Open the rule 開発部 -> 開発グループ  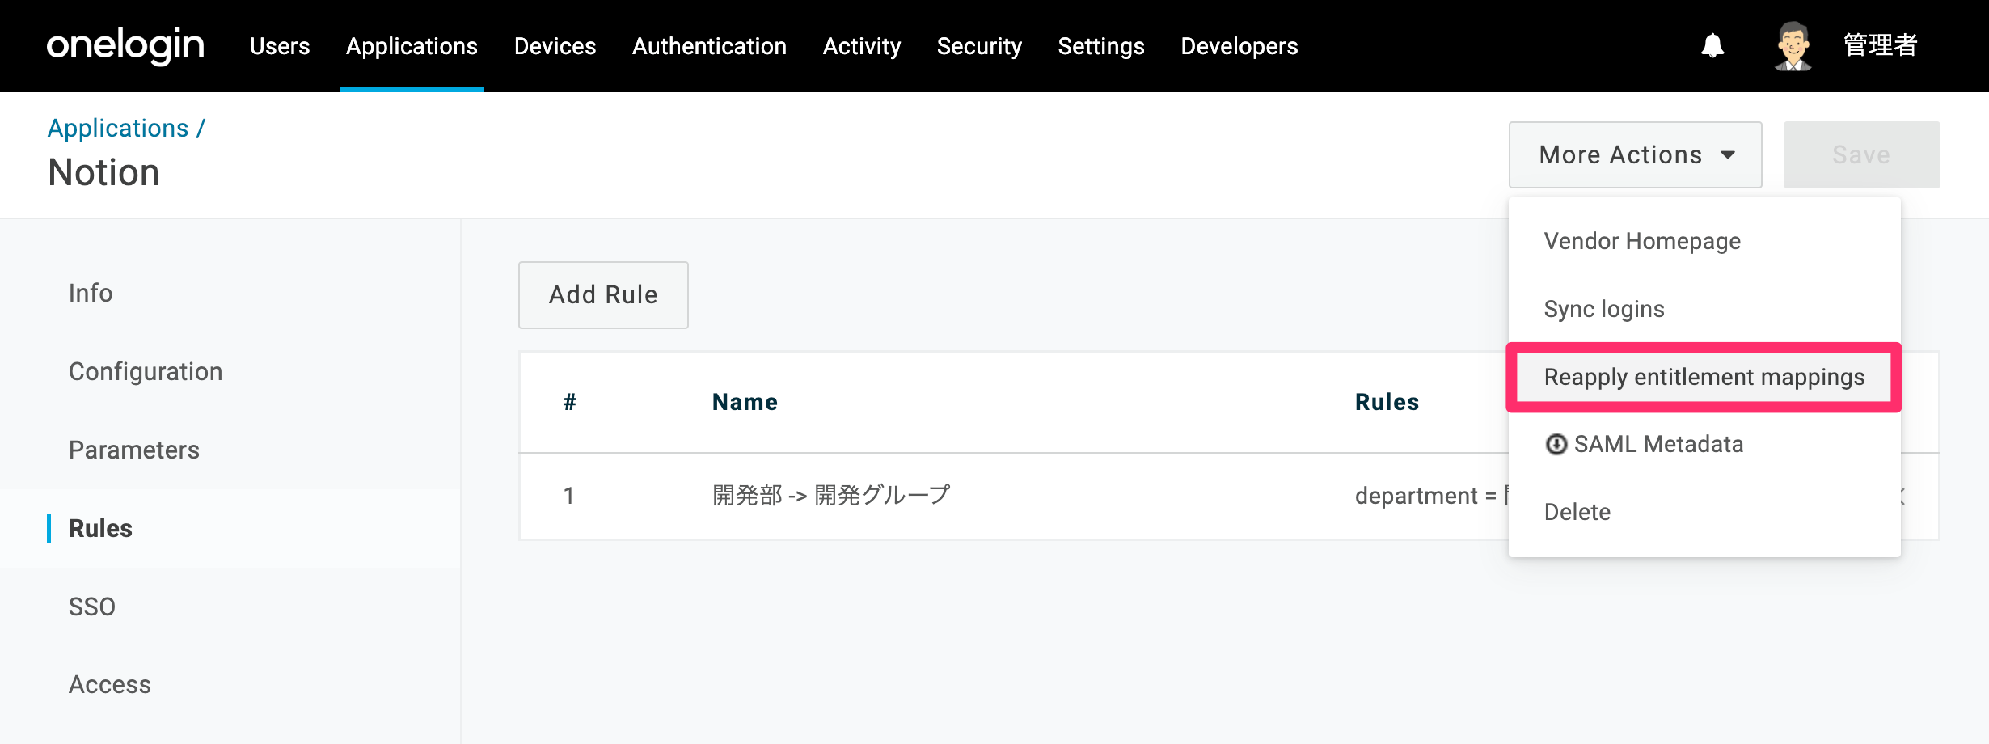tap(831, 495)
